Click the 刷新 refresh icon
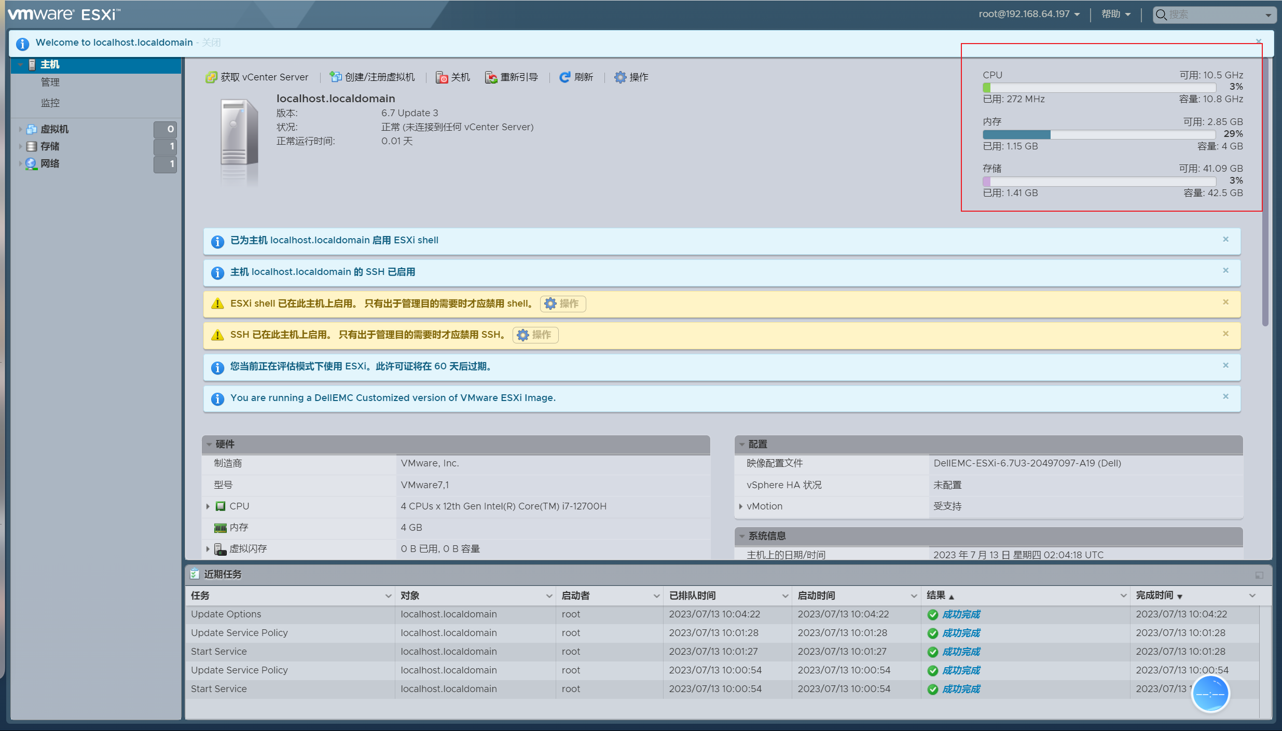Screen dimensions: 1282x731 pos(565,77)
